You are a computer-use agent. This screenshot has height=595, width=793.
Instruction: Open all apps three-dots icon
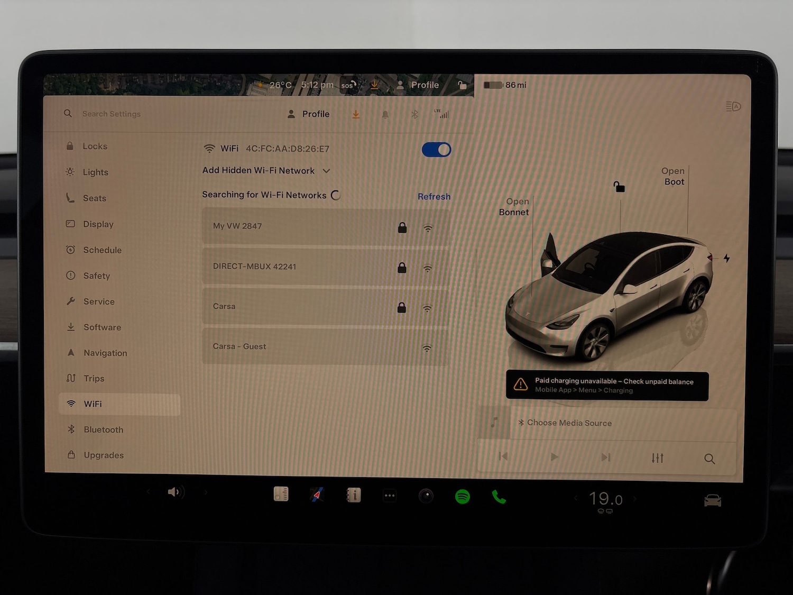(x=390, y=496)
